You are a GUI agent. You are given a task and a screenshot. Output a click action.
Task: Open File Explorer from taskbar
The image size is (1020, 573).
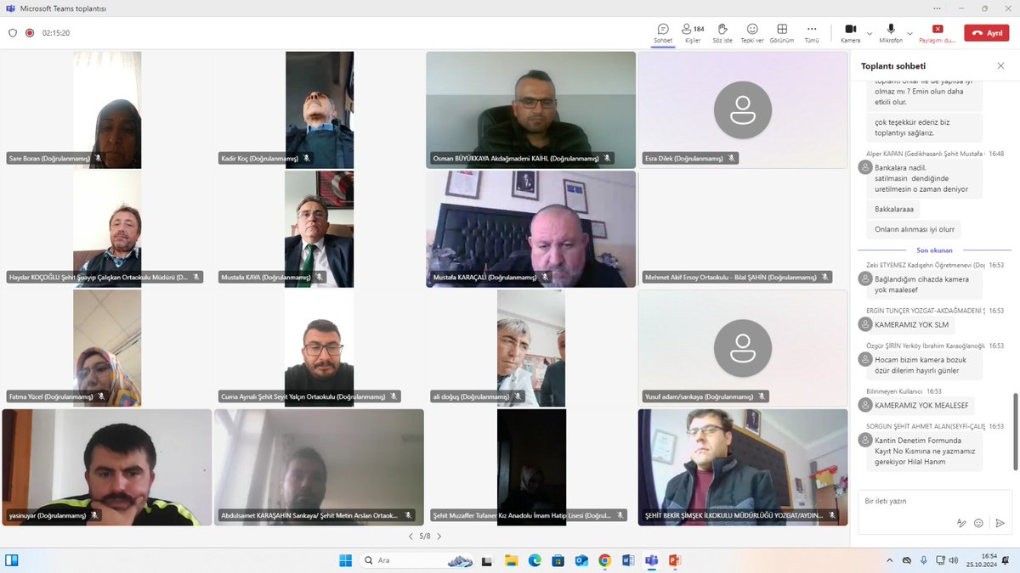coord(512,560)
